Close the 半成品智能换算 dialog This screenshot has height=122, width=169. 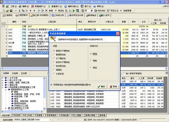[118, 33]
